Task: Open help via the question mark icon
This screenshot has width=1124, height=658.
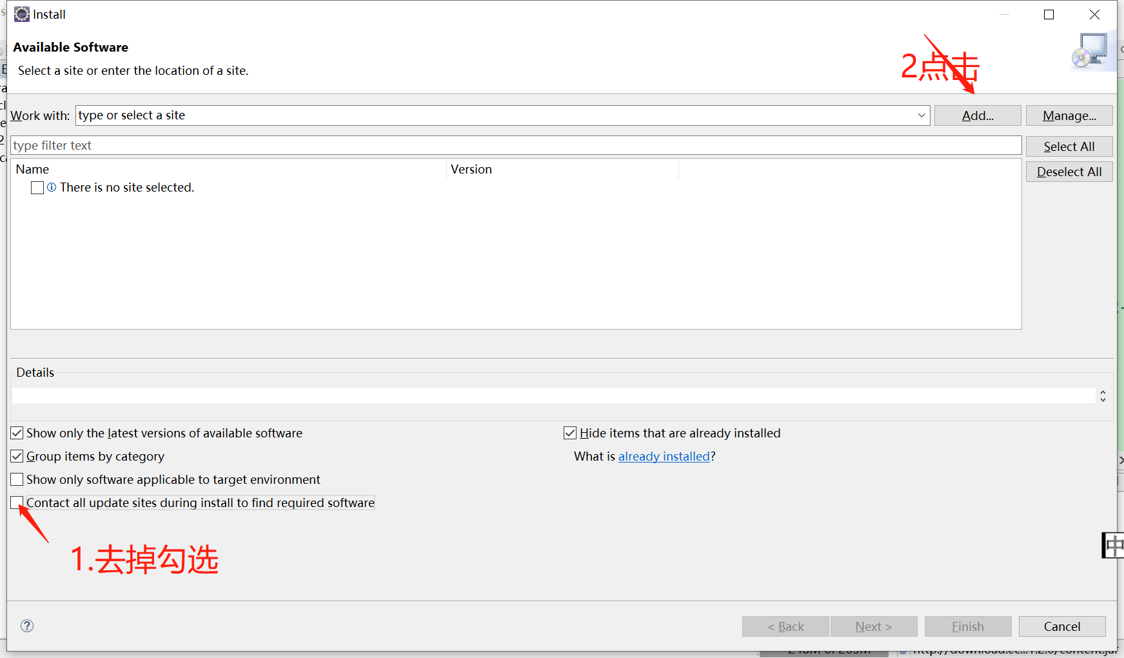Action: click(27, 626)
